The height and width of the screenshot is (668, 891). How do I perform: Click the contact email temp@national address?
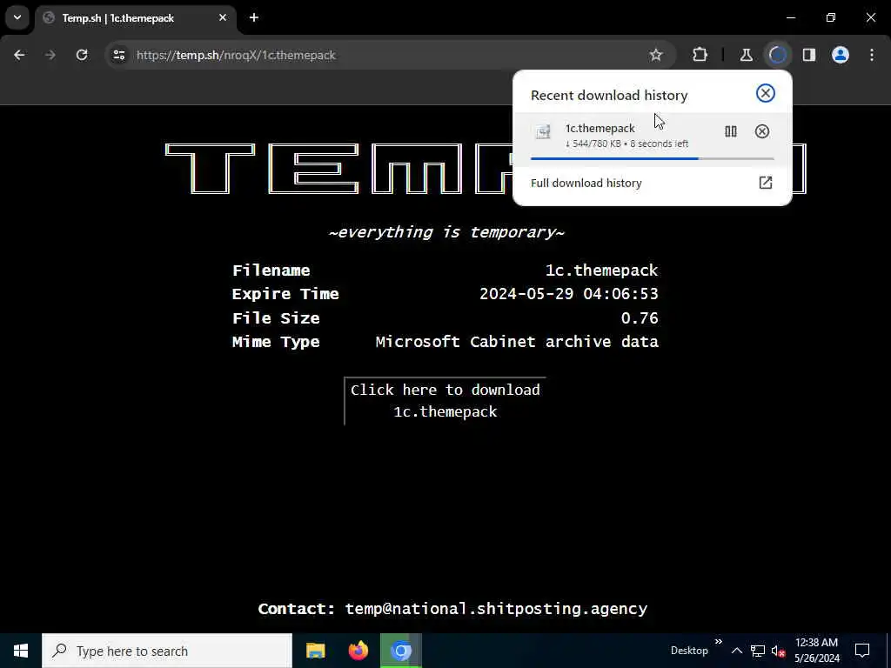(x=496, y=609)
